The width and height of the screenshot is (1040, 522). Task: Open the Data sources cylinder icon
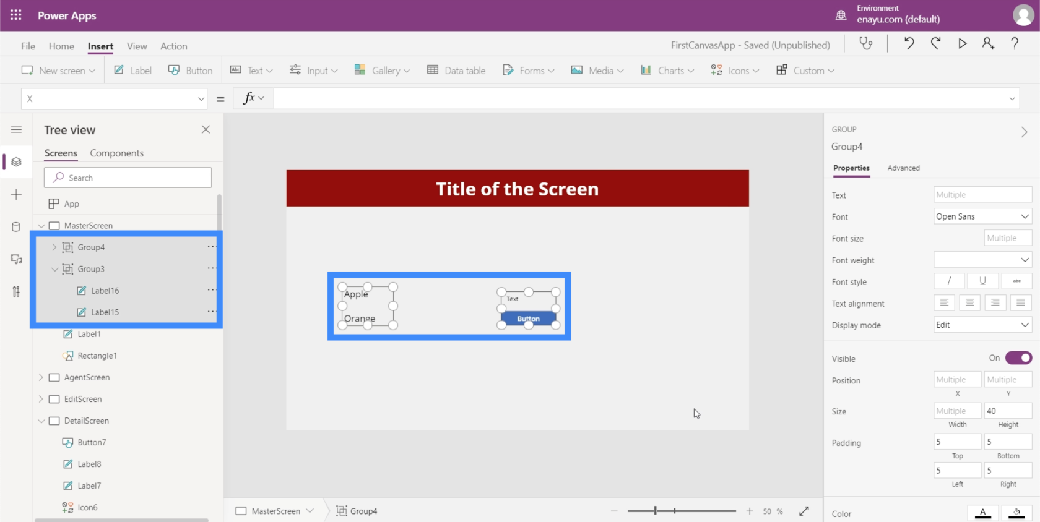pyautogui.click(x=16, y=227)
